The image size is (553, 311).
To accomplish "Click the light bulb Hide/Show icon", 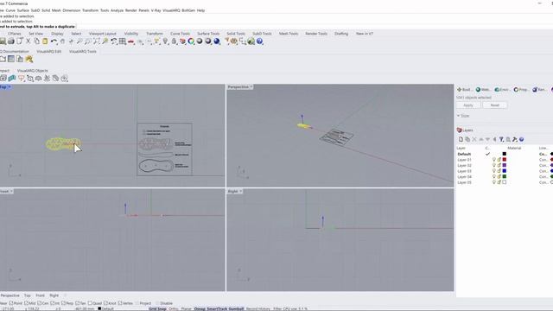I will click(x=165, y=41).
